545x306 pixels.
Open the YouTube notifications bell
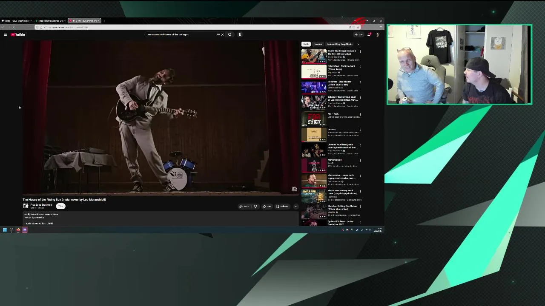point(369,34)
